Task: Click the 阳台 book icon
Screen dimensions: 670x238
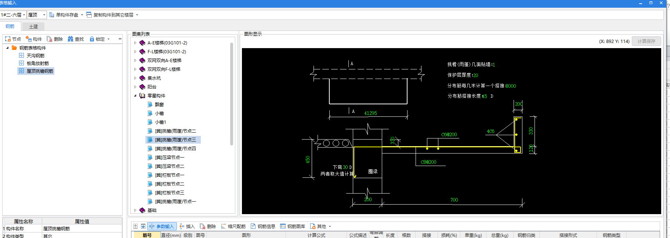Action: (142, 87)
